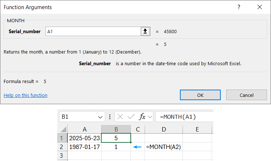The width and height of the screenshot is (271, 161).
Task: Select column B header
Action: tap(116, 129)
